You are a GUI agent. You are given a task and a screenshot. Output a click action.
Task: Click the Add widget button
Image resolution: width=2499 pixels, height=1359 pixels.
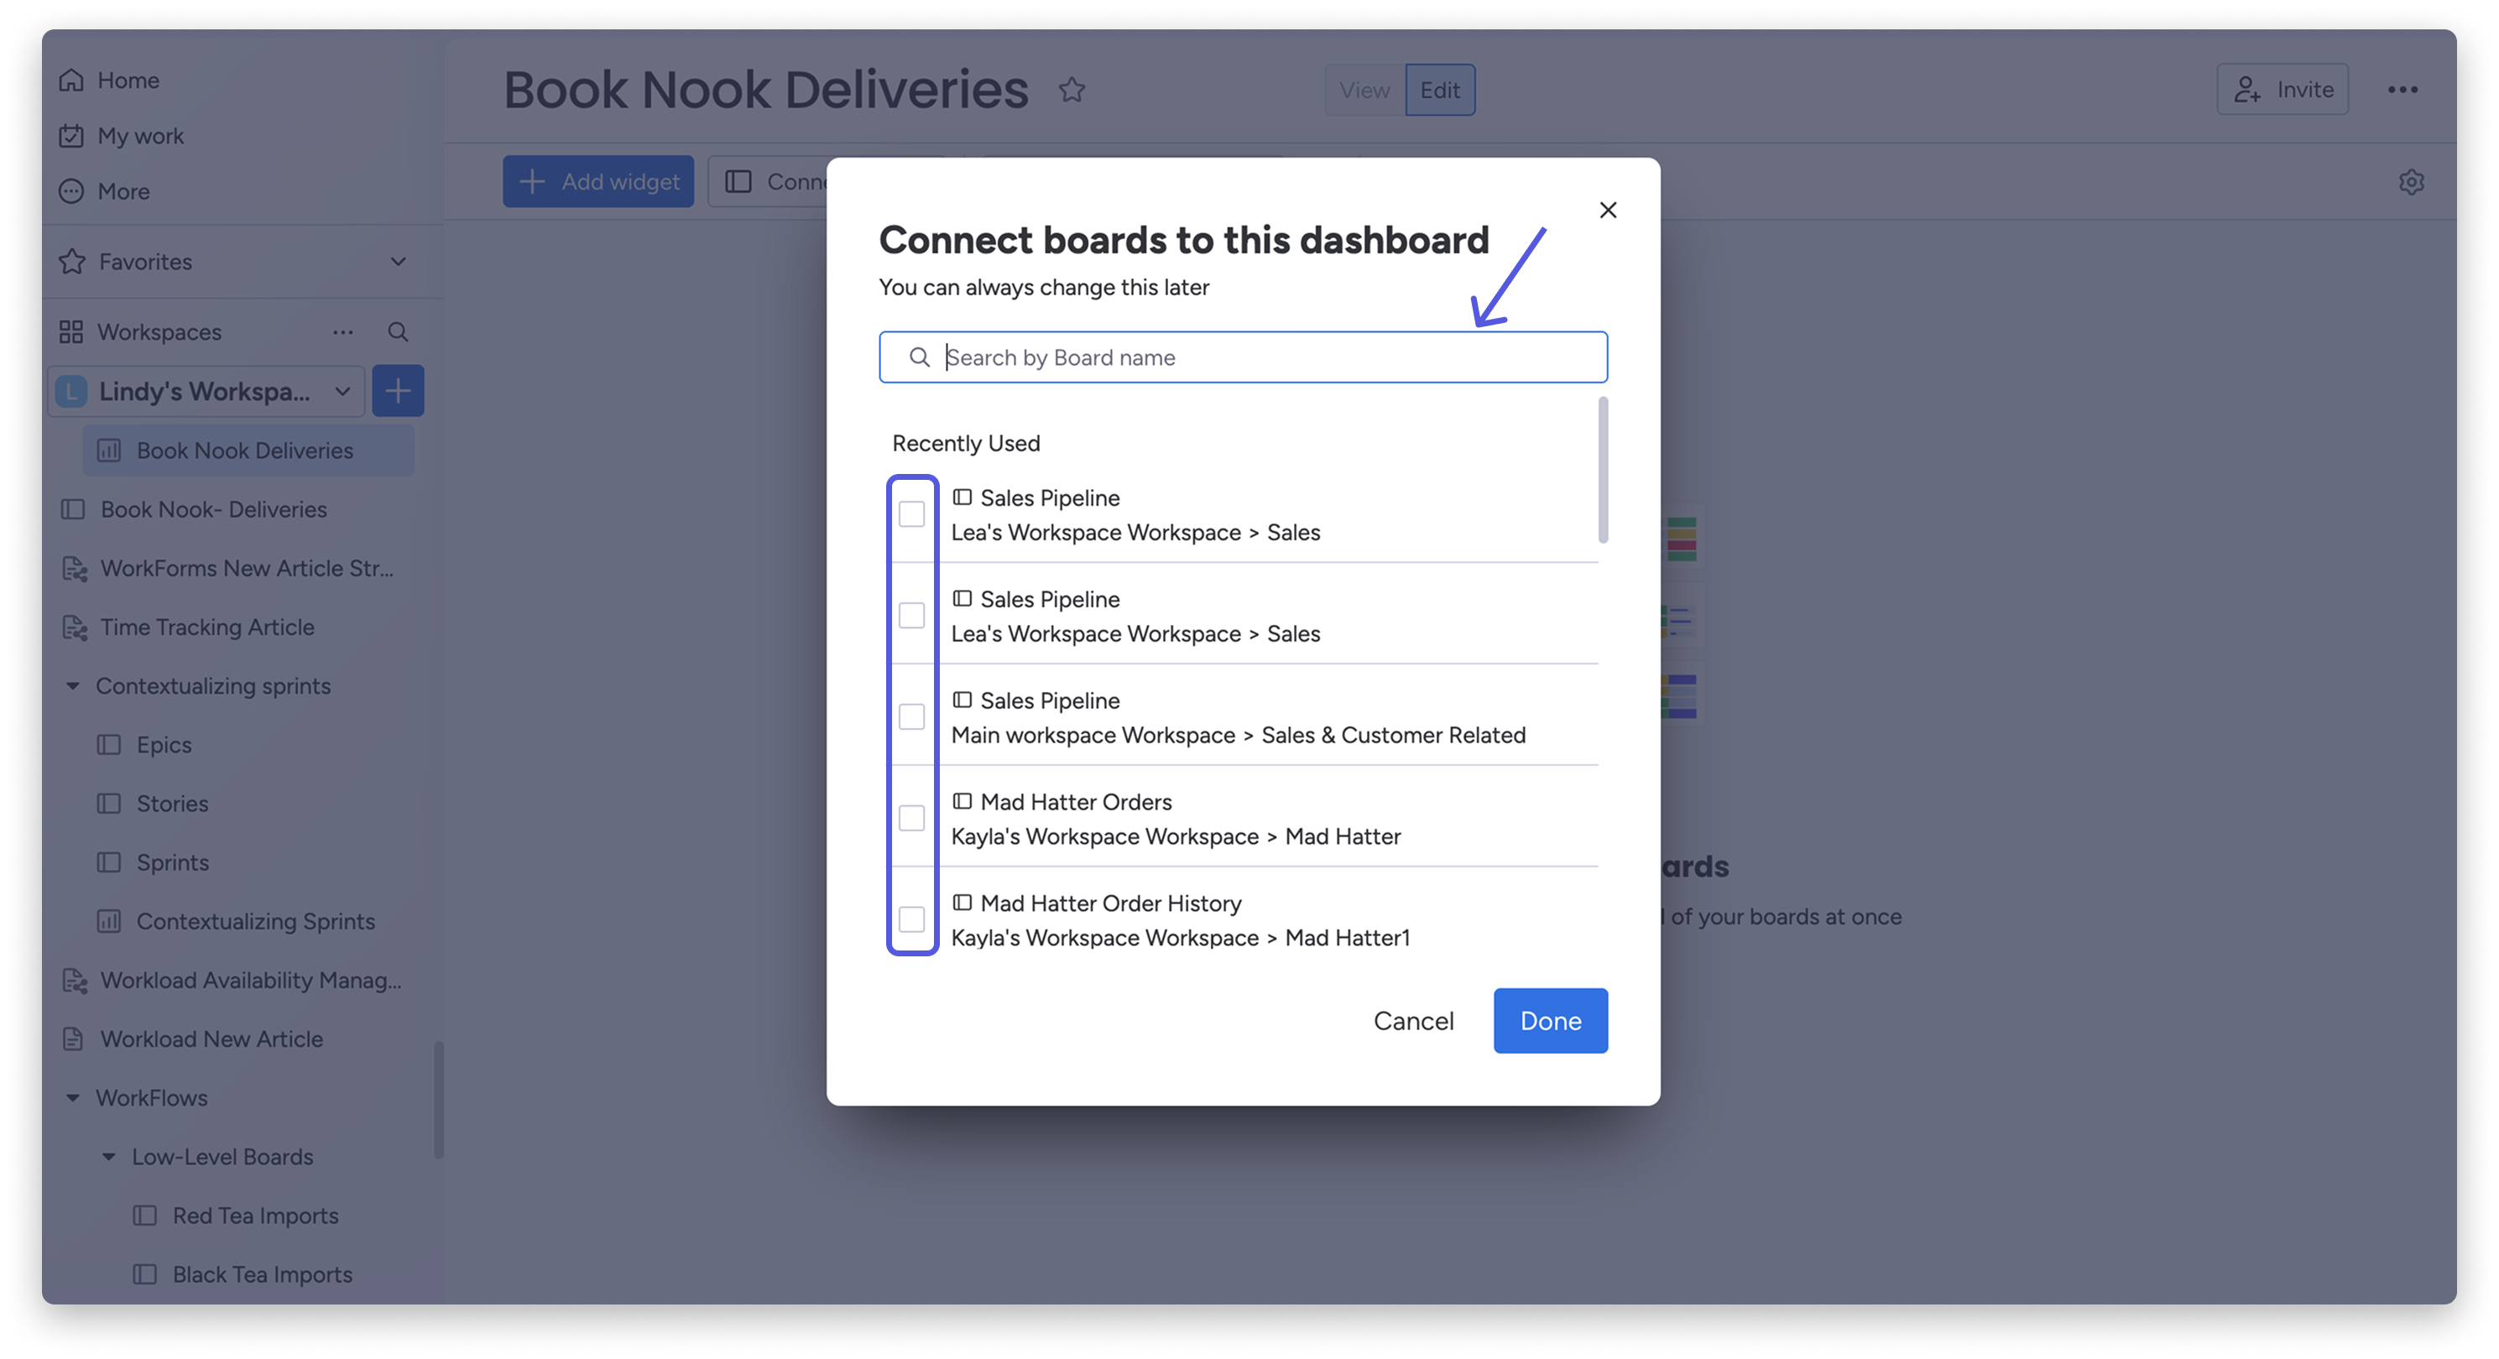pyautogui.click(x=597, y=181)
